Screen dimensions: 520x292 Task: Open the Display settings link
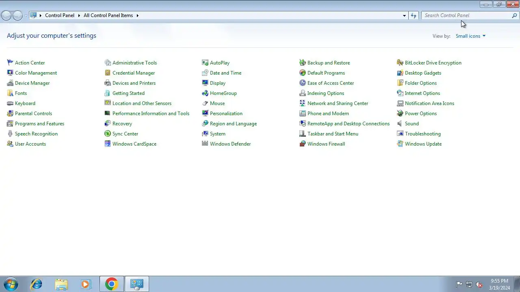218,83
